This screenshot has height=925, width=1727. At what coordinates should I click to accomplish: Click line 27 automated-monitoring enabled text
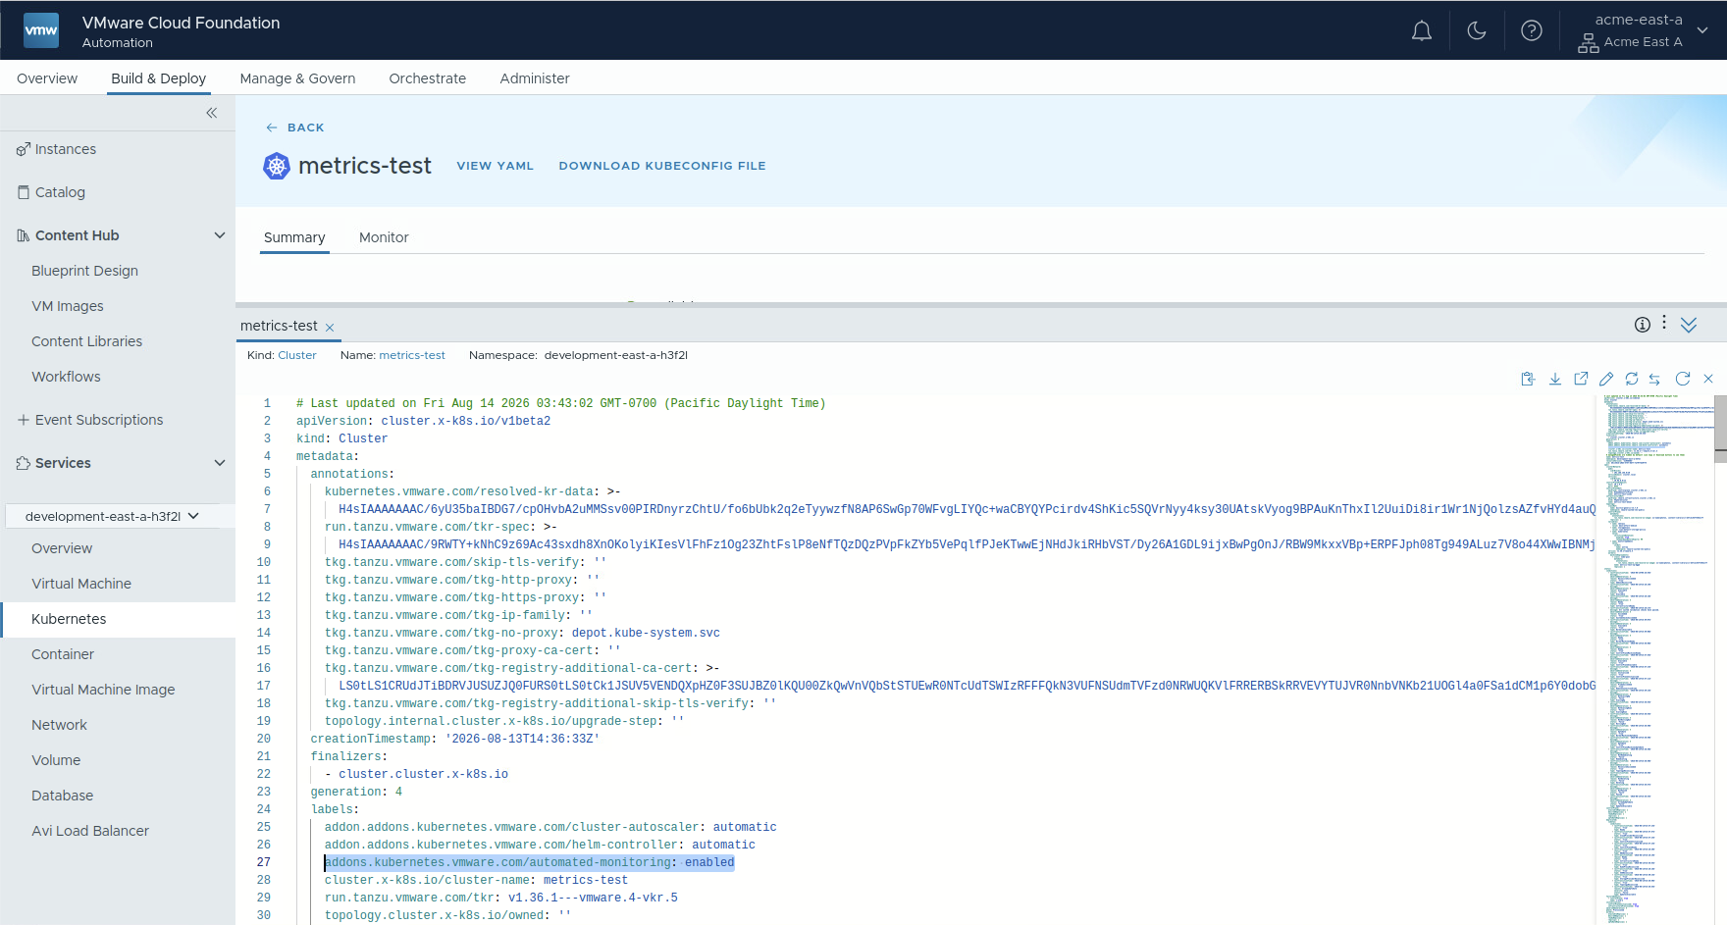pos(530,862)
